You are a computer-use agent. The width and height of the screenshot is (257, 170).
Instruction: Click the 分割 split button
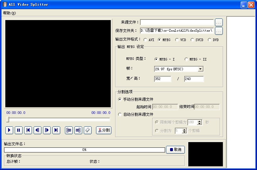click(x=104, y=130)
